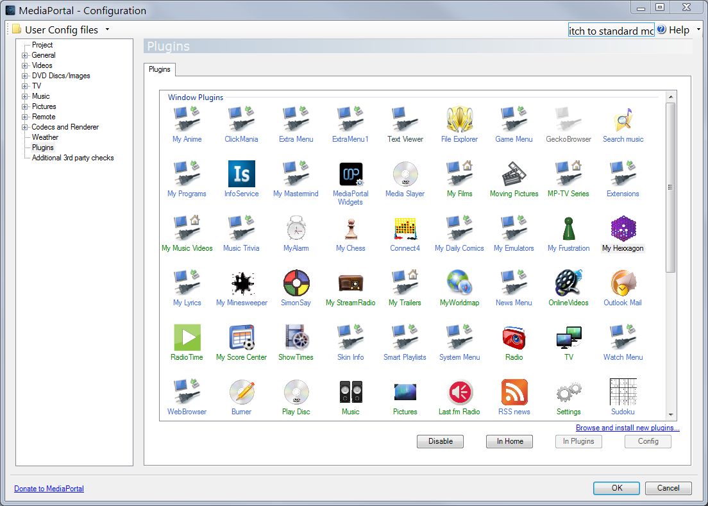Click the switch to standard mode field
This screenshot has height=506, width=708.
coord(611,30)
